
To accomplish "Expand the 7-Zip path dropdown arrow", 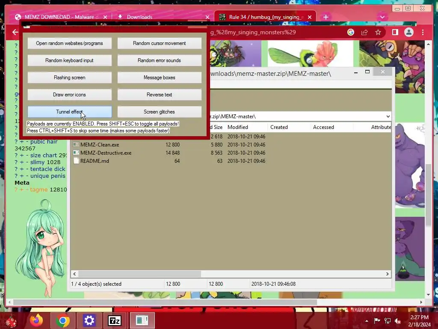I will click(x=388, y=117).
